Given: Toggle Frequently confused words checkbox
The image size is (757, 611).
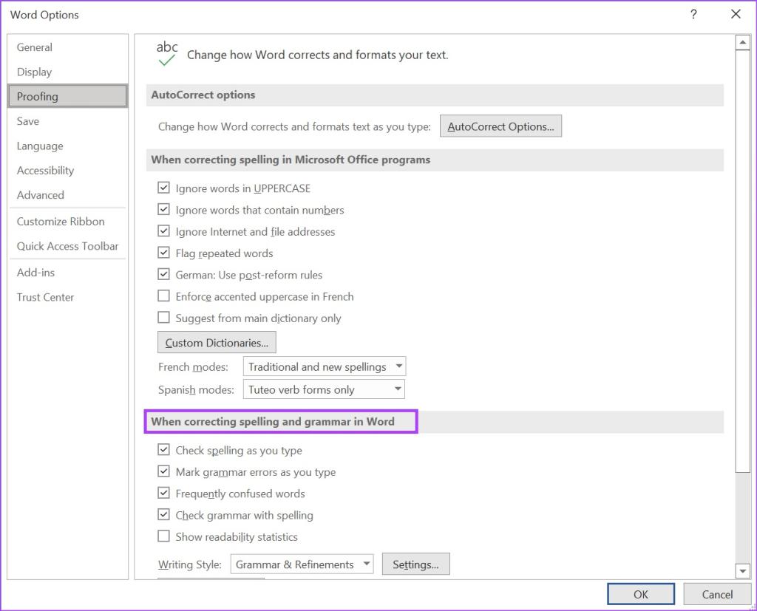Looking at the screenshot, I should click(163, 494).
